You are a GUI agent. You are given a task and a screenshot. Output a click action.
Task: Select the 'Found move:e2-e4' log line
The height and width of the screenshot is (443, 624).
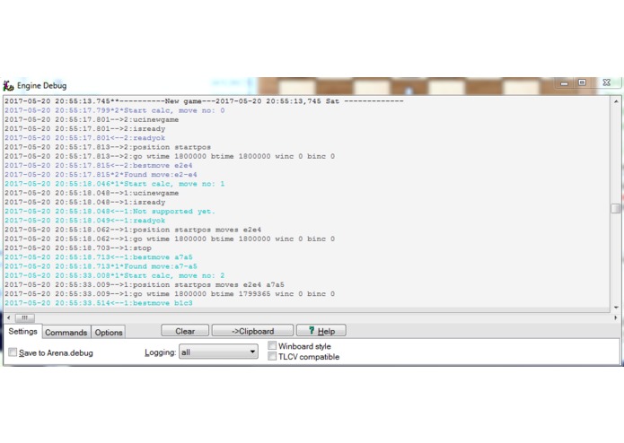(x=101, y=174)
